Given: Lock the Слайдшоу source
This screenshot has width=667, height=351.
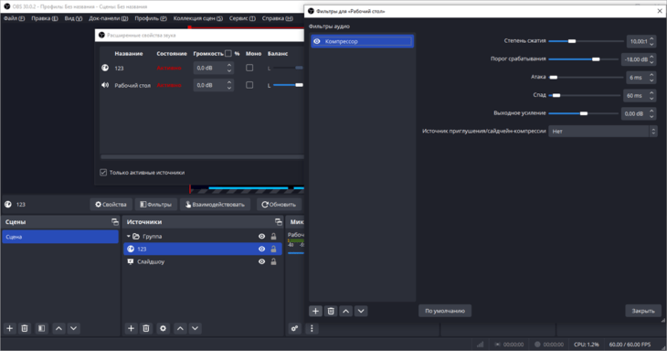Looking at the screenshot, I should pyautogui.click(x=273, y=261).
